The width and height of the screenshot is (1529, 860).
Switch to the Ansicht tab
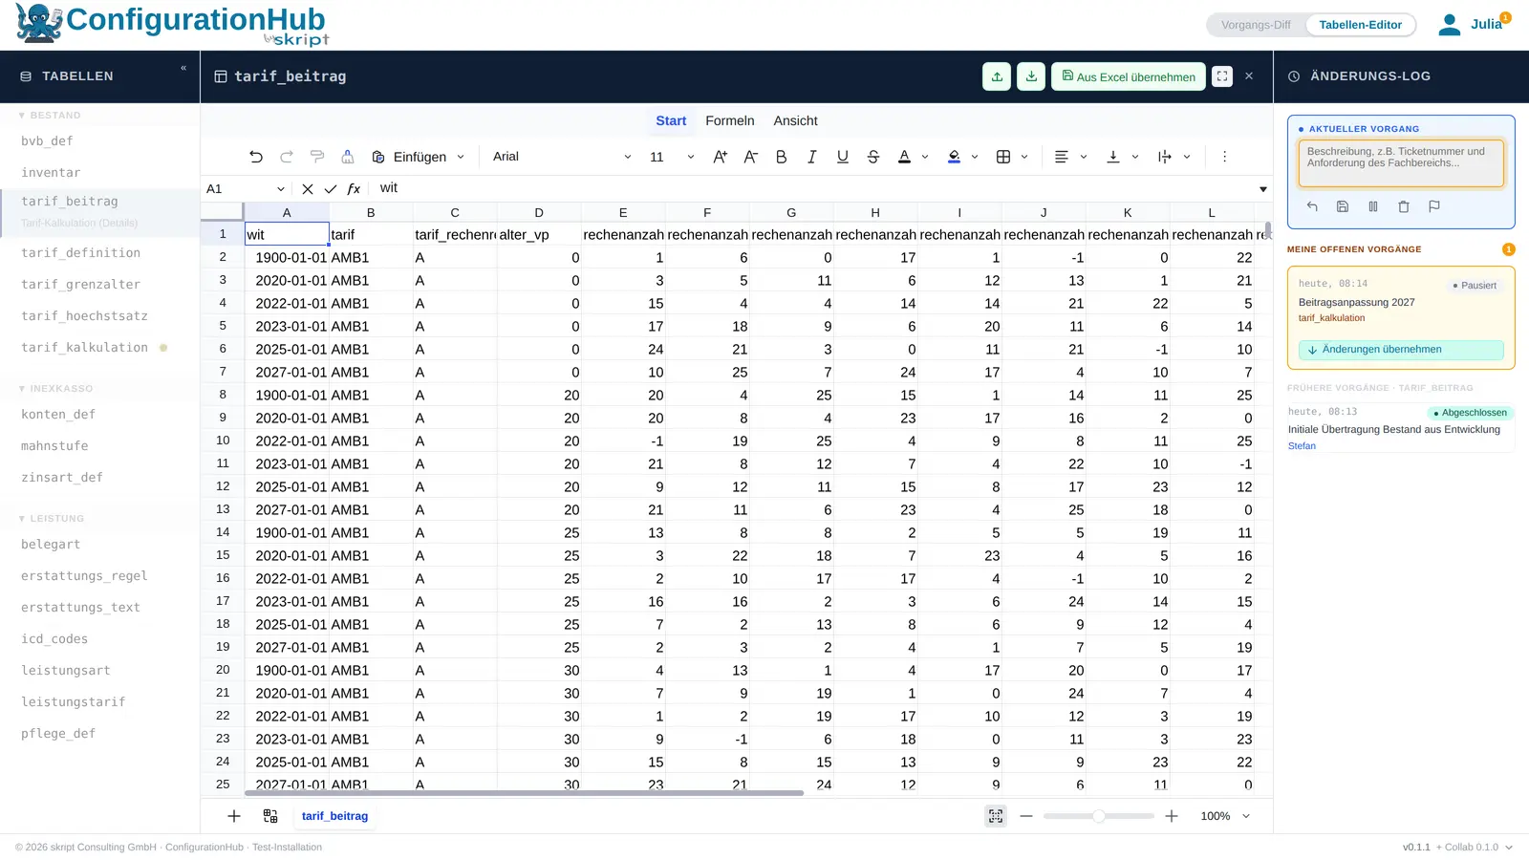(795, 120)
